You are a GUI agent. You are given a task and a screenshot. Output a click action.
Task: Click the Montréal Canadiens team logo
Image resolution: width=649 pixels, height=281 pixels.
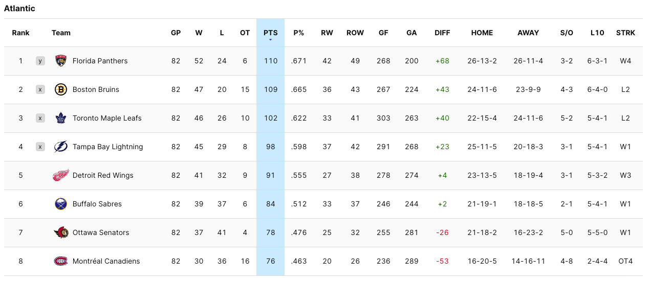click(x=61, y=261)
